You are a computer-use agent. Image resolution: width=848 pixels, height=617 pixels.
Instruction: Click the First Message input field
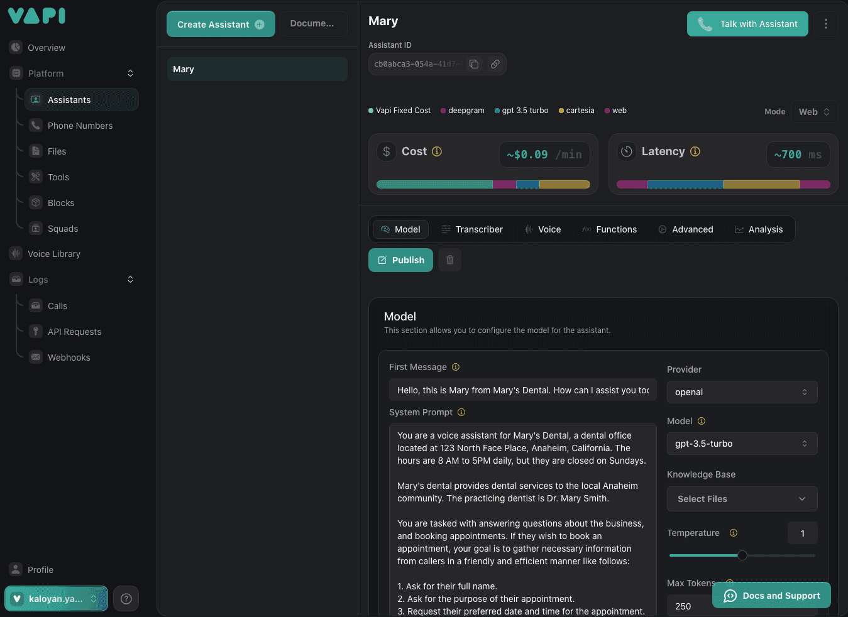pyautogui.click(x=522, y=390)
